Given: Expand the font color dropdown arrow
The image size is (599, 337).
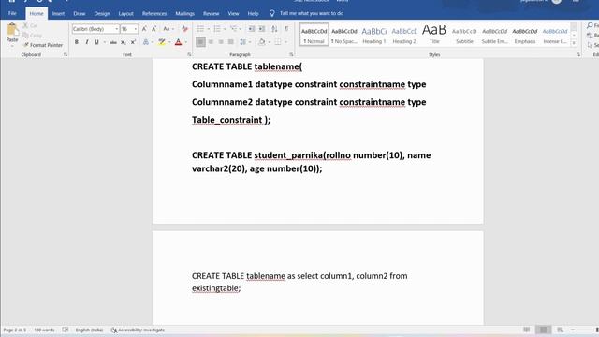Looking at the screenshot, I should 186,42.
